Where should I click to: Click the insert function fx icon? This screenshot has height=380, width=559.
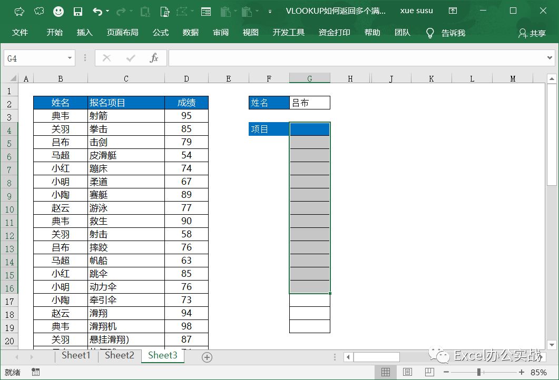(x=154, y=58)
